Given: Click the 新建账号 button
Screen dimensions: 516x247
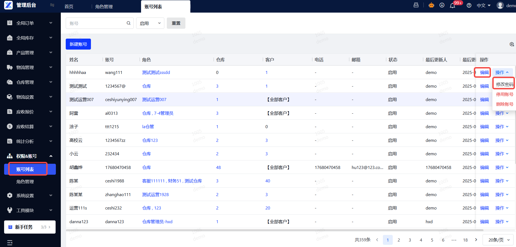Looking at the screenshot, I should click(x=78, y=44).
